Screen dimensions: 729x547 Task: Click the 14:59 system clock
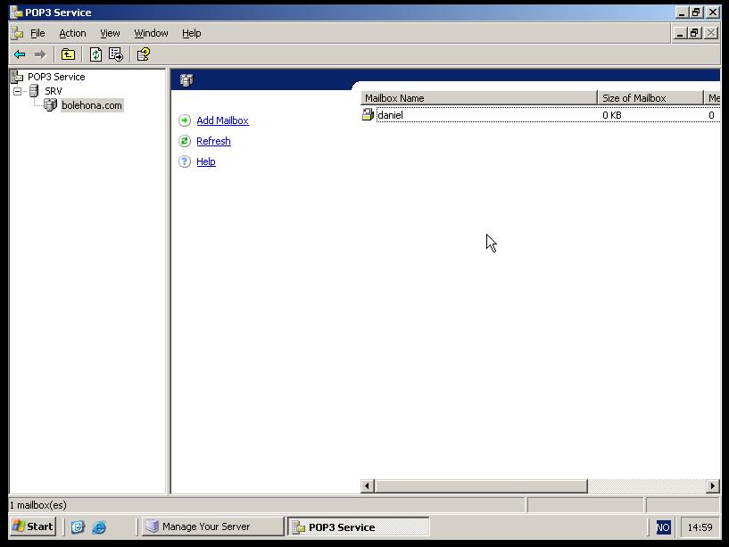[700, 527]
